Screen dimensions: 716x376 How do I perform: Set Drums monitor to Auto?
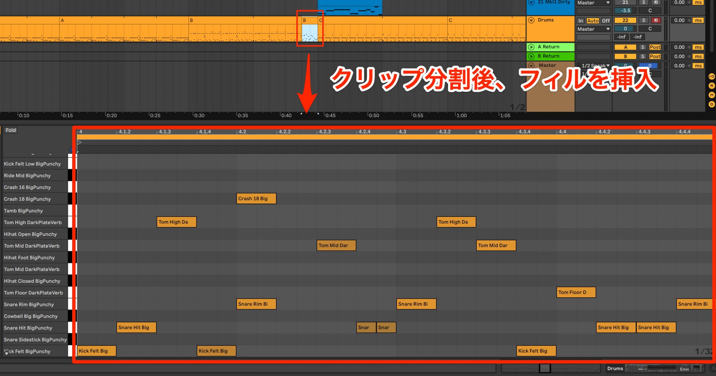[x=593, y=21]
